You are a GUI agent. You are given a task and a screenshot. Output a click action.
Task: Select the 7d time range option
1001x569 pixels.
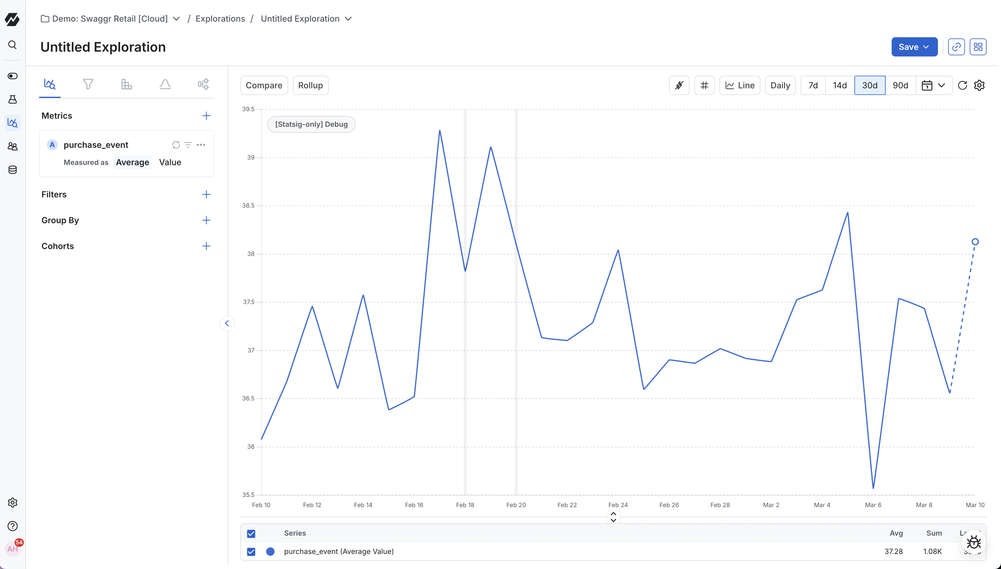coord(813,85)
